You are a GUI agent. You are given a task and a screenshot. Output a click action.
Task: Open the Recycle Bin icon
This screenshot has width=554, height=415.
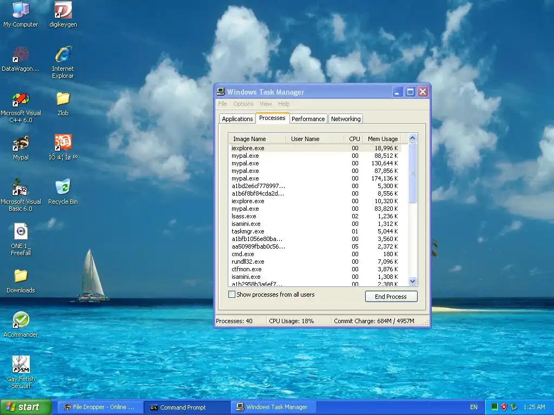(63, 192)
